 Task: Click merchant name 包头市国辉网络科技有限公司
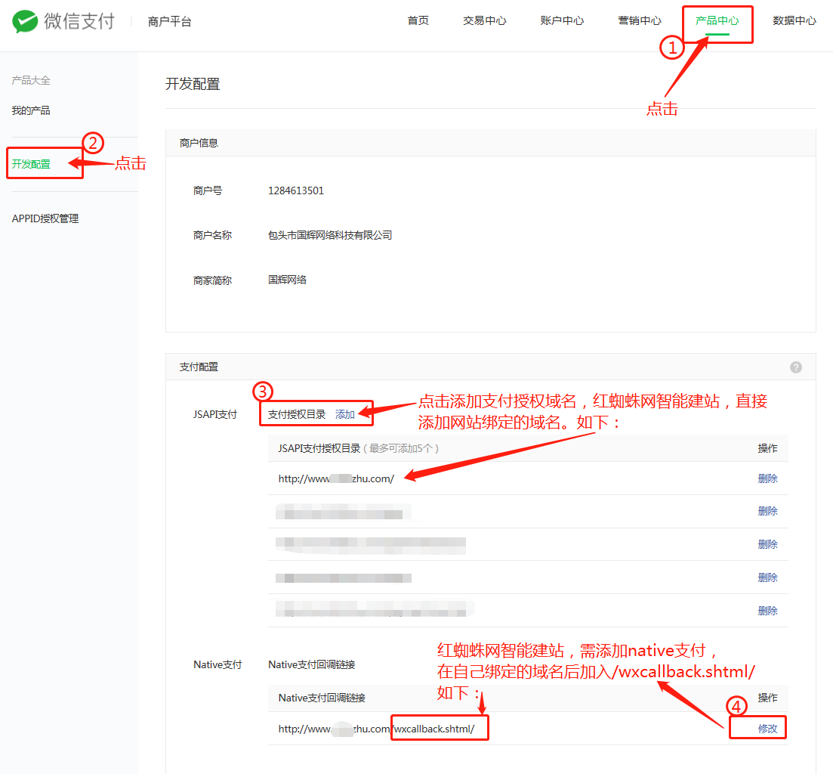pos(330,235)
